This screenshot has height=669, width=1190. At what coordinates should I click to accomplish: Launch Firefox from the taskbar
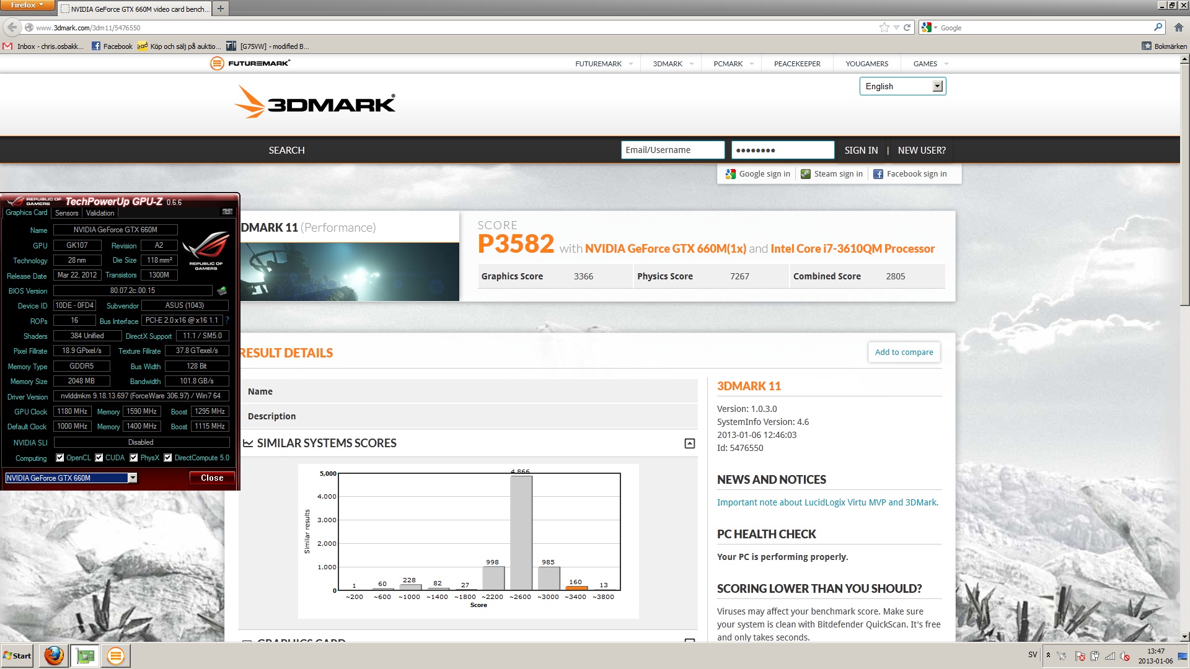pos(54,655)
